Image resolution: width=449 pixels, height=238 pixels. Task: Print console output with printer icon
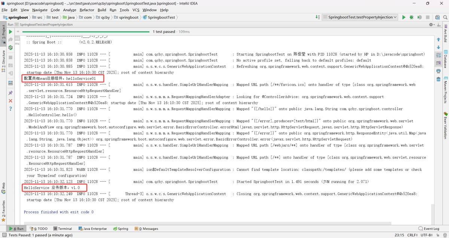point(439,71)
